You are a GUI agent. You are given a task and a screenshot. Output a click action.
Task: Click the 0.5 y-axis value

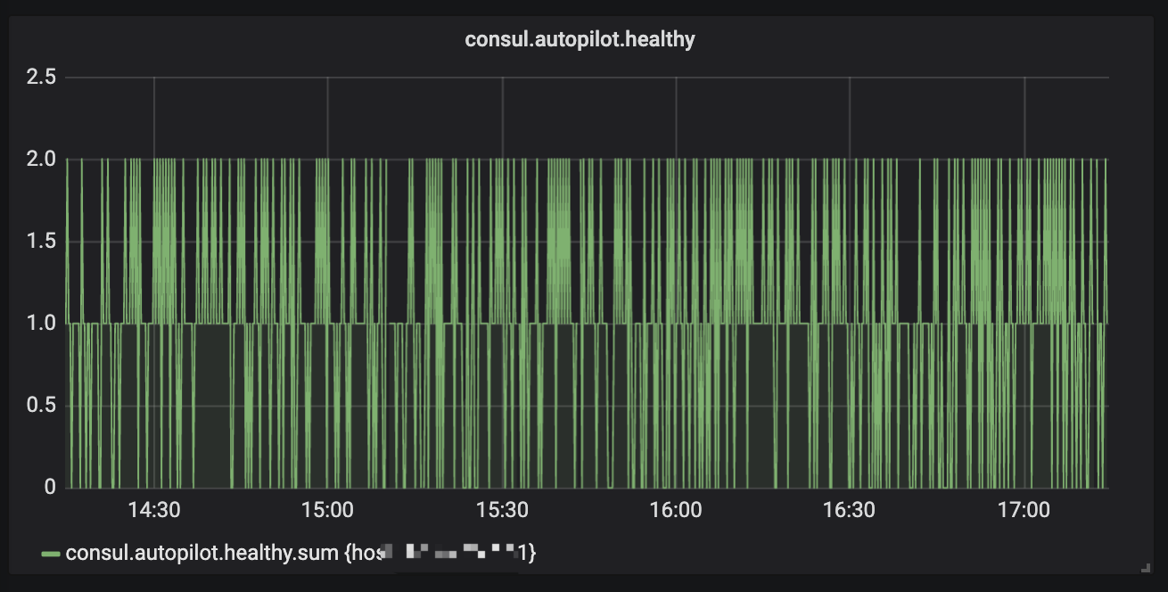[x=42, y=406]
